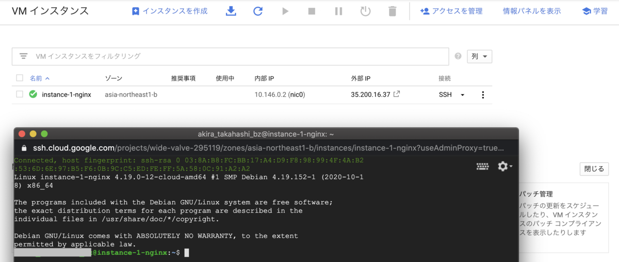The height and width of the screenshot is (262, 619).
Task: Click the reset power icon
Action: pyautogui.click(x=365, y=11)
